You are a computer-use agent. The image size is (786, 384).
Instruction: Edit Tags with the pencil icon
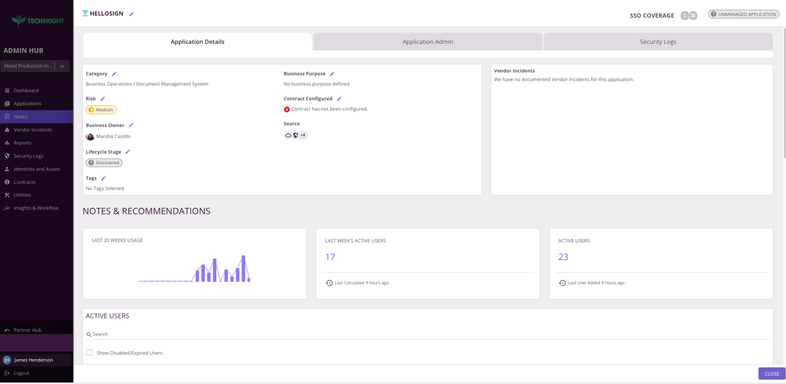click(103, 178)
